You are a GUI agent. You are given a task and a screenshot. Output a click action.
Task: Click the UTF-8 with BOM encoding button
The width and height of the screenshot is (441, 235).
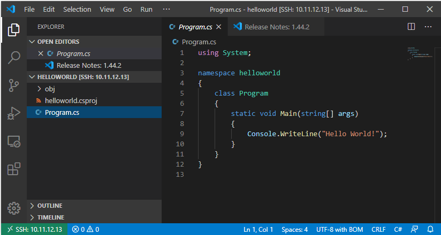[x=339, y=229]
